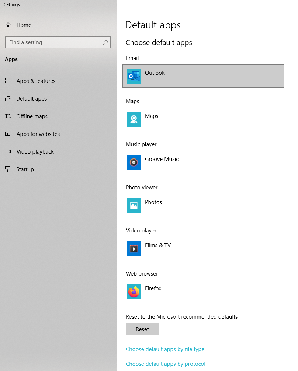Click the Firefox browser icon
This screenshot has width=298, height=371.
point(134,291)
